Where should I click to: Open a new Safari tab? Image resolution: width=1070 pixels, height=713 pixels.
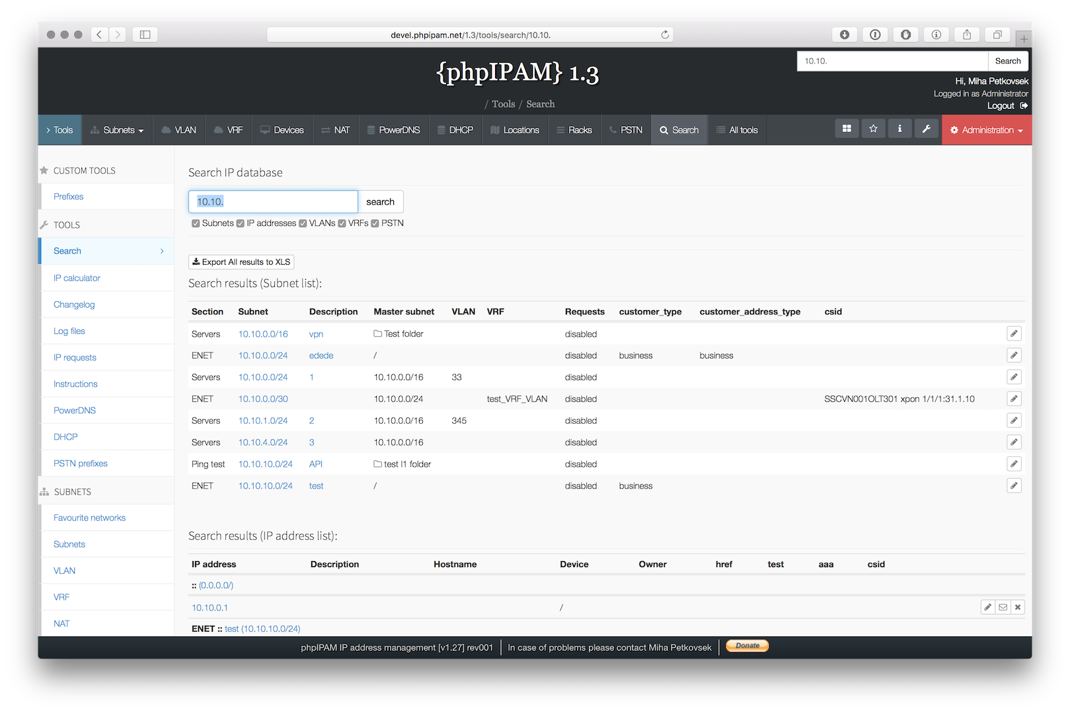click(1024, 38)
